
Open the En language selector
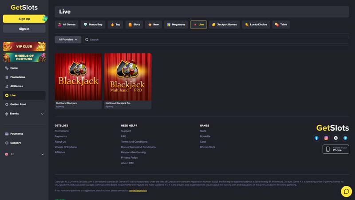coord(24,154)
